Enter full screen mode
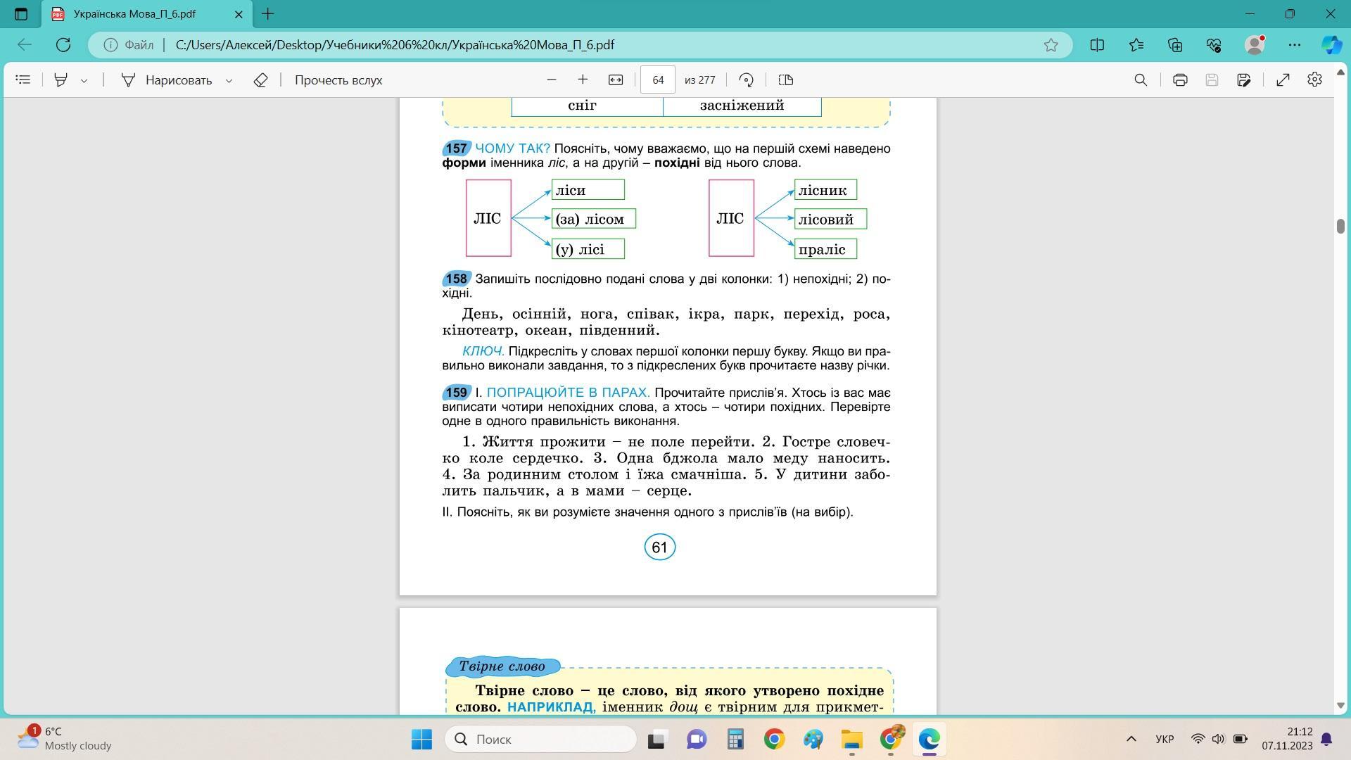 [x=1283, y=80]
